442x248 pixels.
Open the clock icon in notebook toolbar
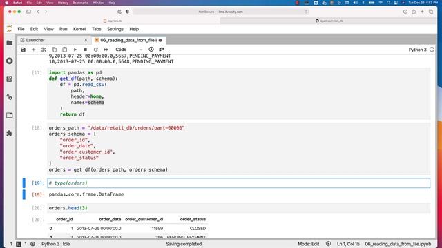click(x=151, y=49)
